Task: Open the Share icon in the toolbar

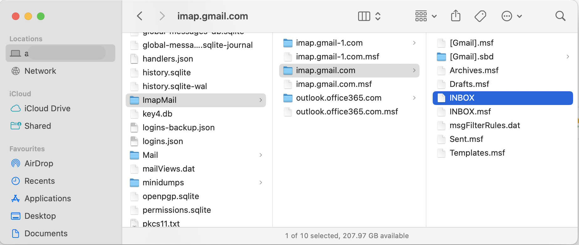Action: [x=456, y=16]
